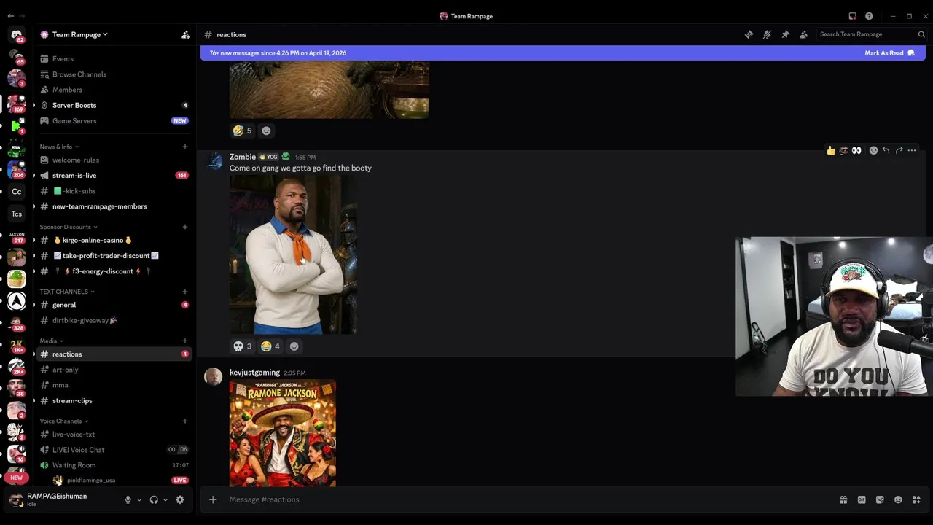Viewport: 933px width, 525px height.
Task: Collapse the Voice Channels category
Action: pyautogui.click(x=63, y=421)
